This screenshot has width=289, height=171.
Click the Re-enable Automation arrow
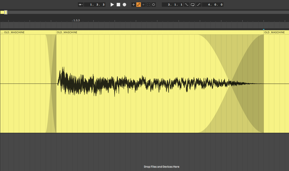[143, 5]
